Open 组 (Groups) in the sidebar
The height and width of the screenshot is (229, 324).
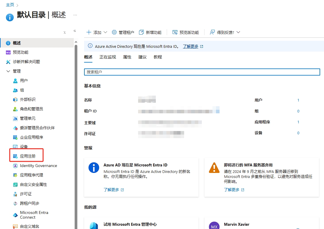click(22, 90)
